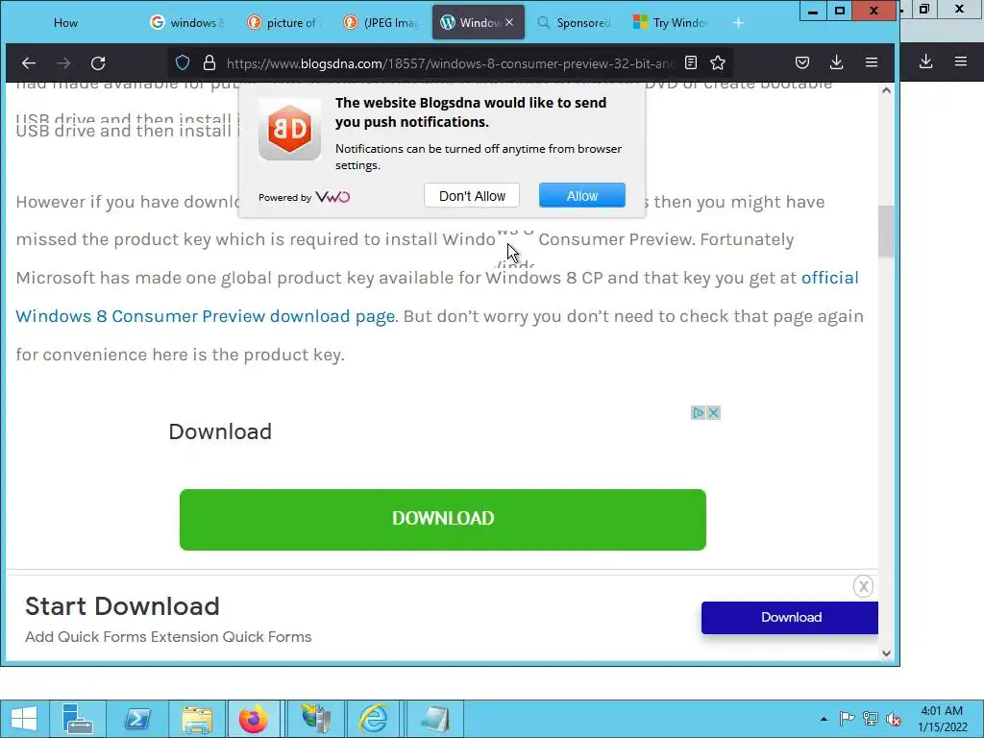Viewport: 984px width, 738px height.
Task: Click Don't Allow on notification prompt
Action: (472, 196)
